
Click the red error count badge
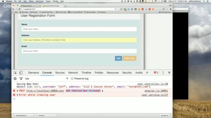[x=156, y=72]
